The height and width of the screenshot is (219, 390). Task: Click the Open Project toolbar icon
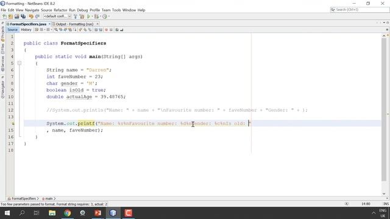coord(16,16)
